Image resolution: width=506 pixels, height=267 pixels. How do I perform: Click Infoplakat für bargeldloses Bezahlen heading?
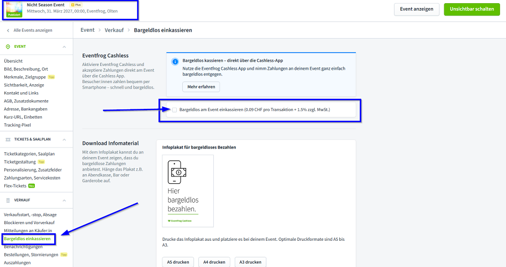199,147
